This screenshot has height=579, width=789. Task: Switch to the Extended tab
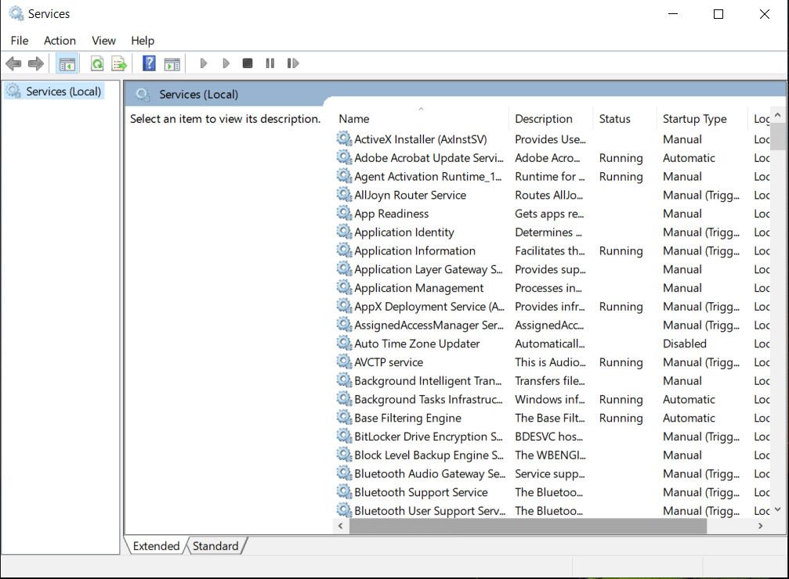click(x=156, y=546)
